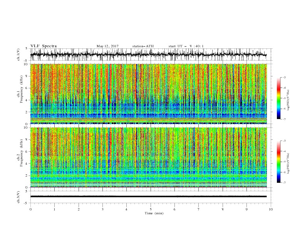The image size is (305, 235).
Task: Click the ch.2 spectrogram color scale bar
Action: click(x=278, y=162)
